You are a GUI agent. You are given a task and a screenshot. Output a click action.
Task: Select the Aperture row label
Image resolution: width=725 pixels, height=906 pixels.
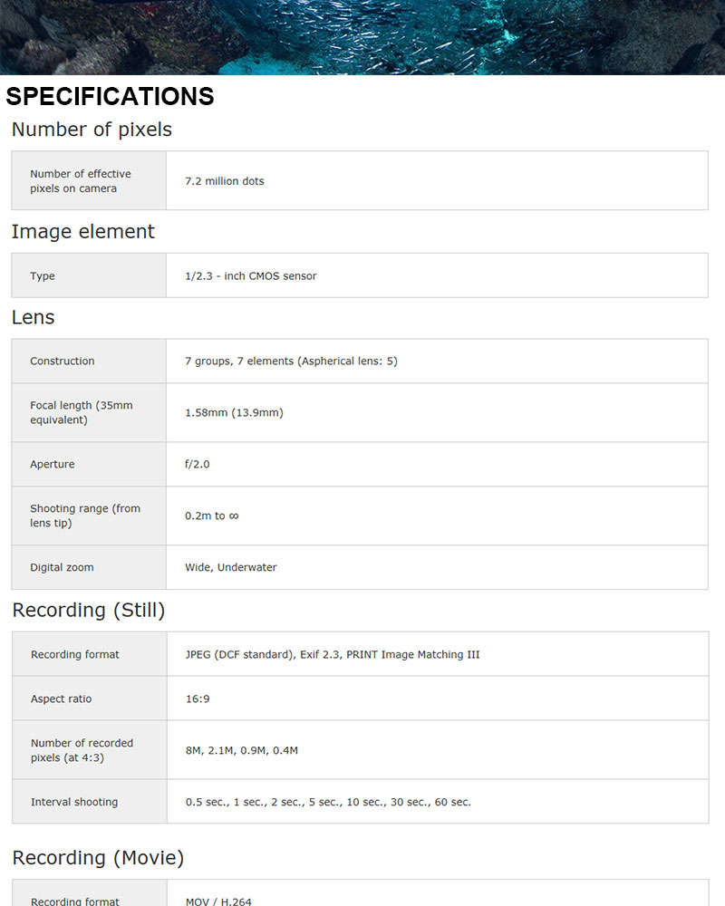coord(53,465)
